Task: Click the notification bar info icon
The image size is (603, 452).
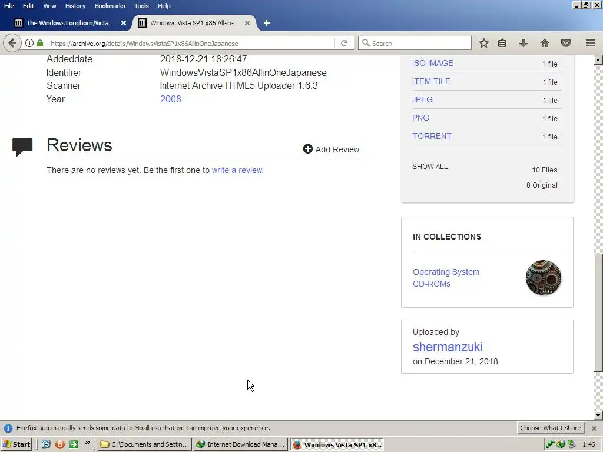Action: pyautogui.click(x=8, y=428)
